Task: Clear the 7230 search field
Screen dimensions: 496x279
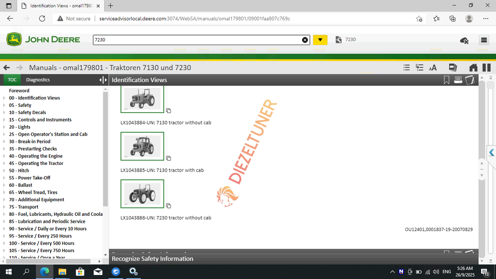Action: point(305,40)
